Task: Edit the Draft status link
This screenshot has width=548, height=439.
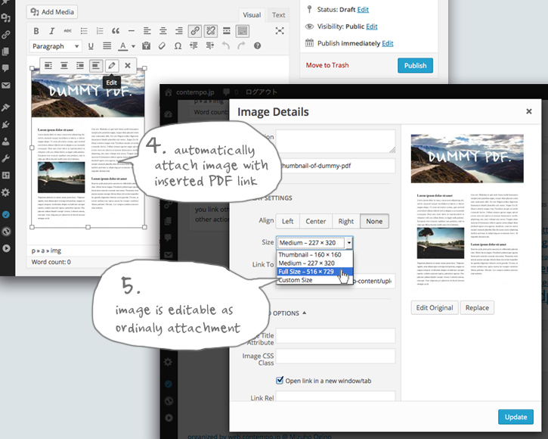Action: coord(363,10)
